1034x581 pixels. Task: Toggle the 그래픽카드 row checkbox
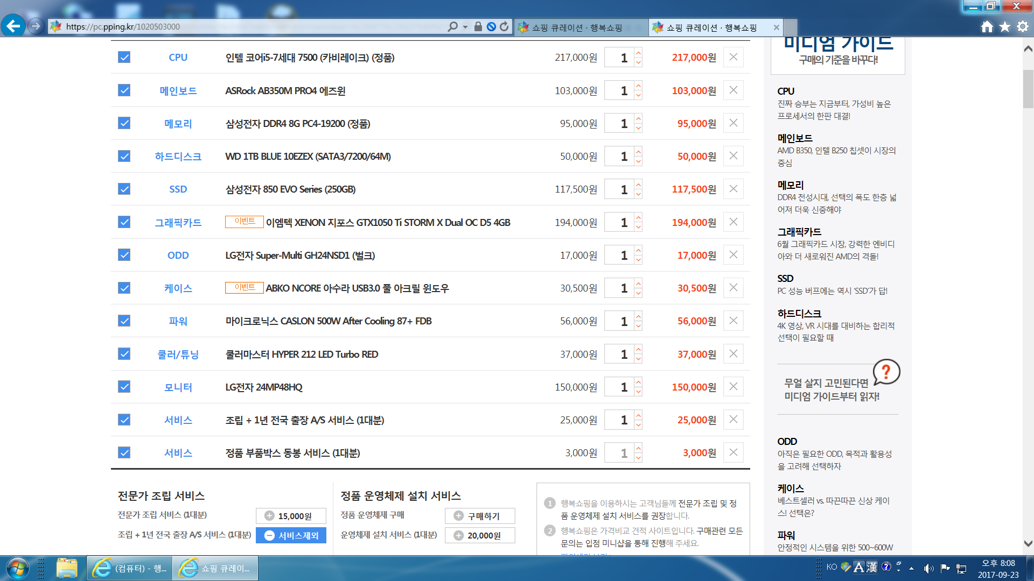point(124,222)
